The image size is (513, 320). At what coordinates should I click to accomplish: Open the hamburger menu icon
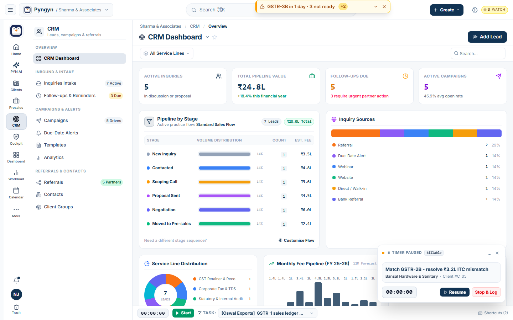coord(10,10)
